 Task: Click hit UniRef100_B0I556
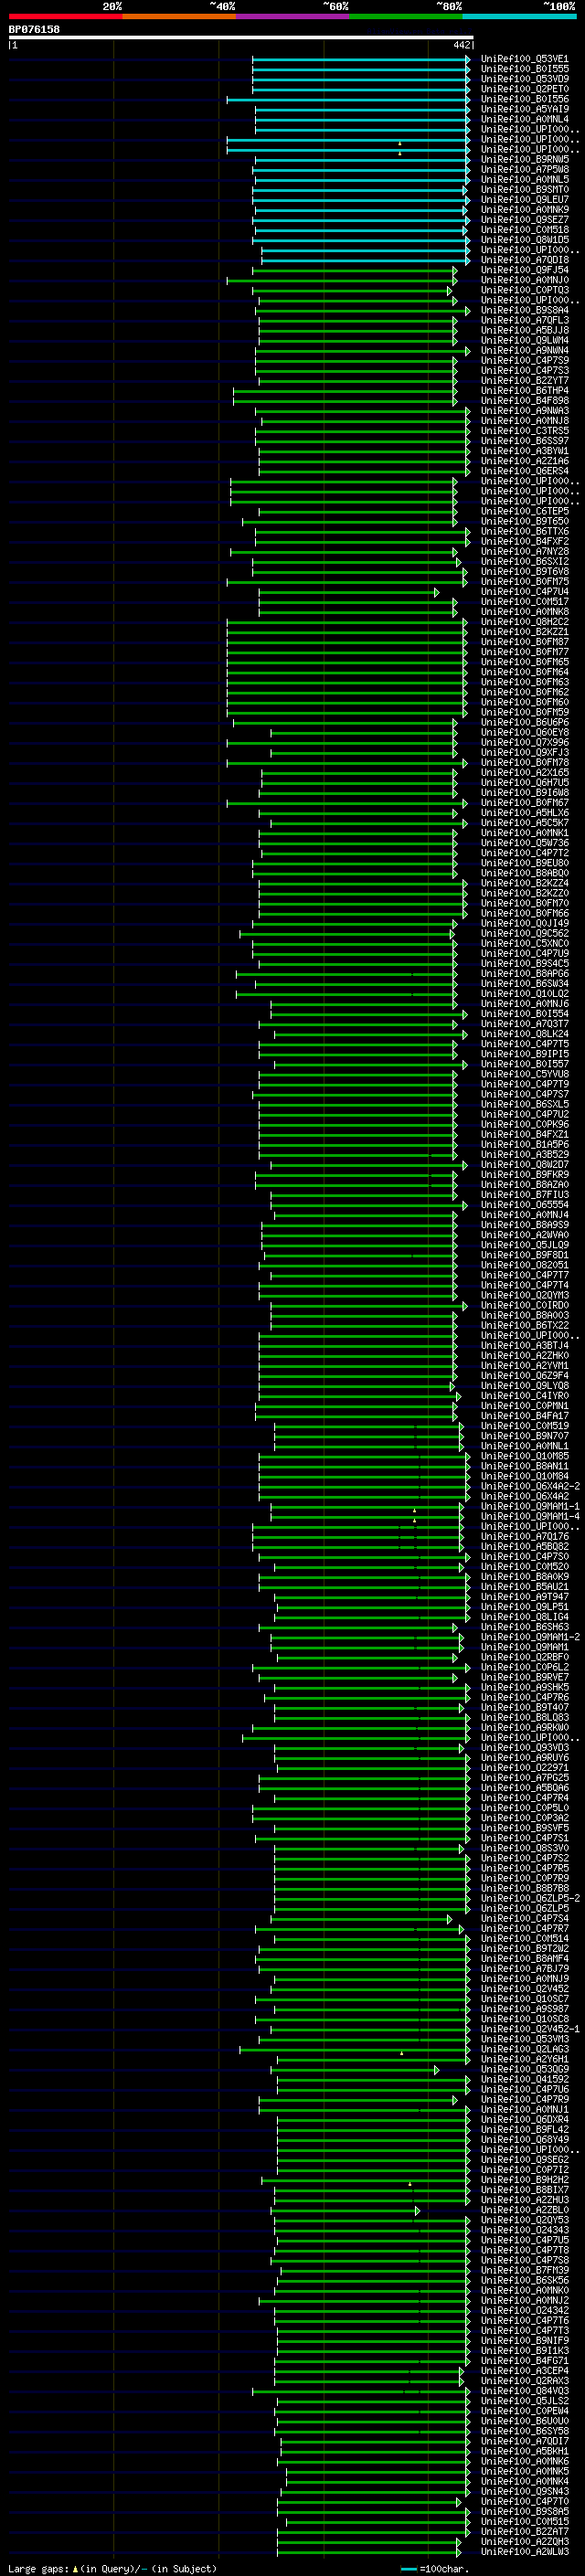click(524, 99)
